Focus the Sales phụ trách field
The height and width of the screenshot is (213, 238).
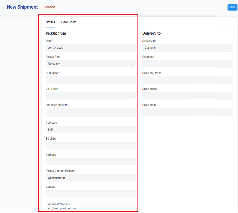pos(187,80)
